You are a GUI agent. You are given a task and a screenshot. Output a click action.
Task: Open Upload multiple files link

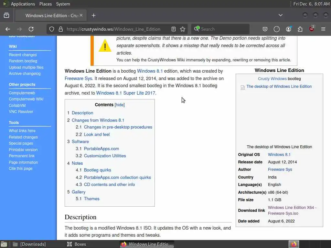26,67
